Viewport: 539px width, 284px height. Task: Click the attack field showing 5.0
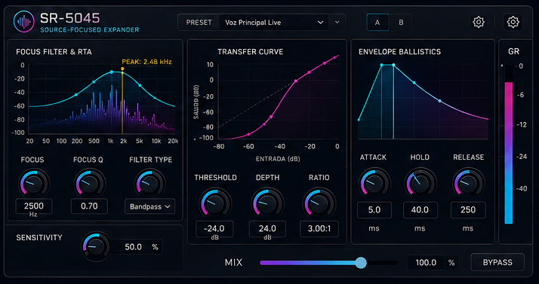[374, 210]
